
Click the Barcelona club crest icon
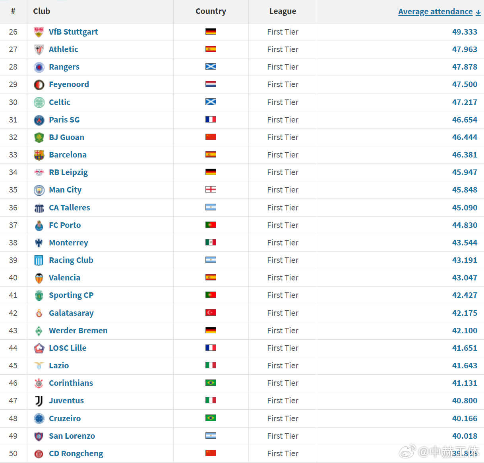pyautogui.click(x=39, y=155)
